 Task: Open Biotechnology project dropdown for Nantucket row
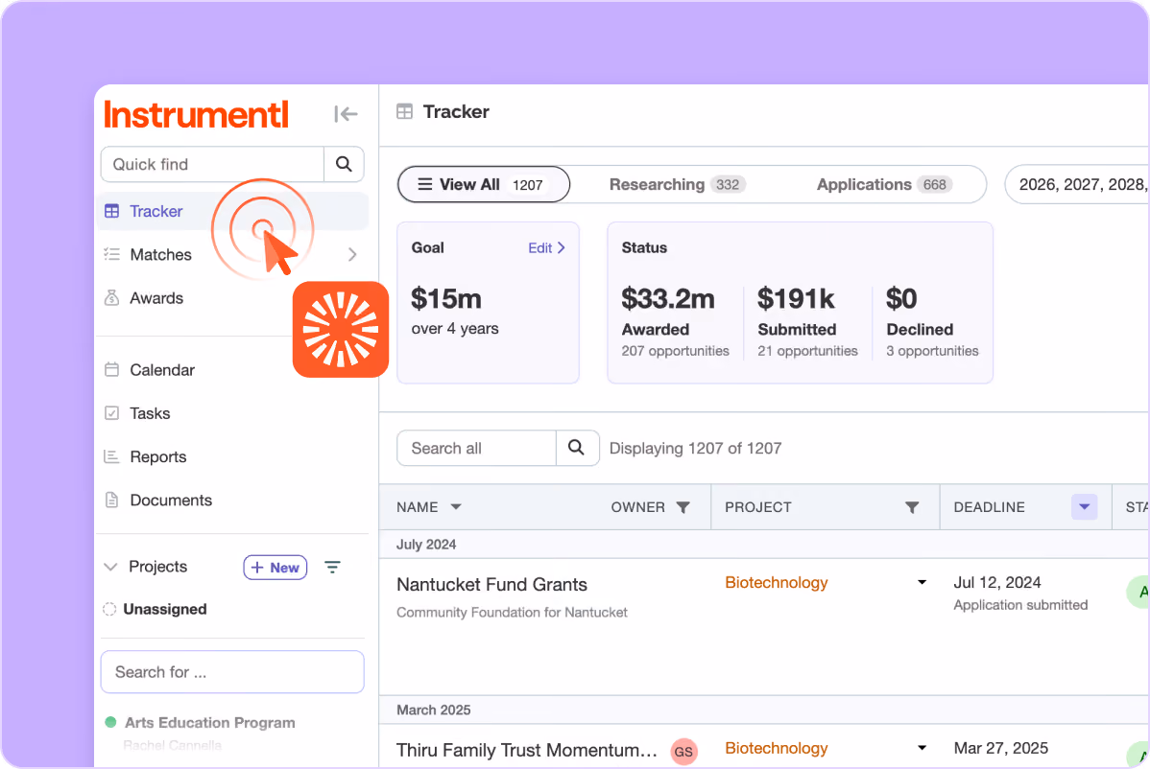click(x=922, y=582)
